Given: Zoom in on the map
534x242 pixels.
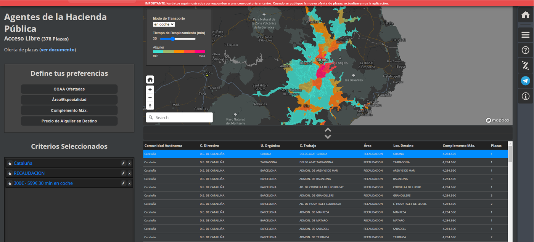Looking at the screenshot, I should (150, 89).
